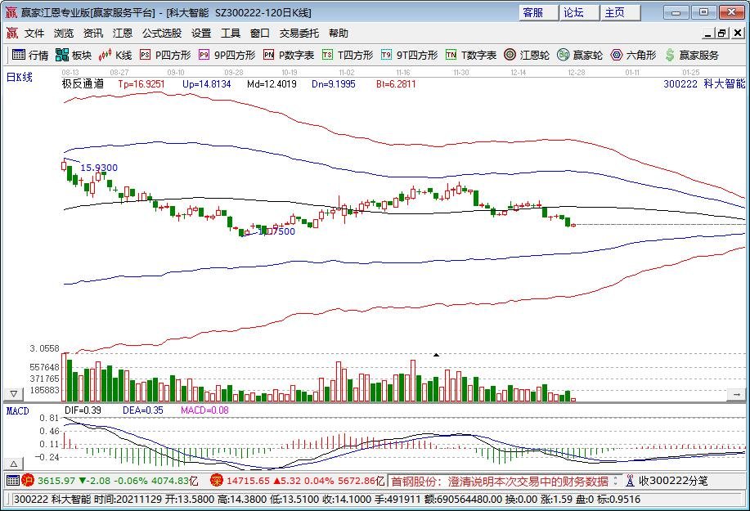Open the 六角形 hexagon tool
Screen dimensions: 750x511
pos(634,56)
